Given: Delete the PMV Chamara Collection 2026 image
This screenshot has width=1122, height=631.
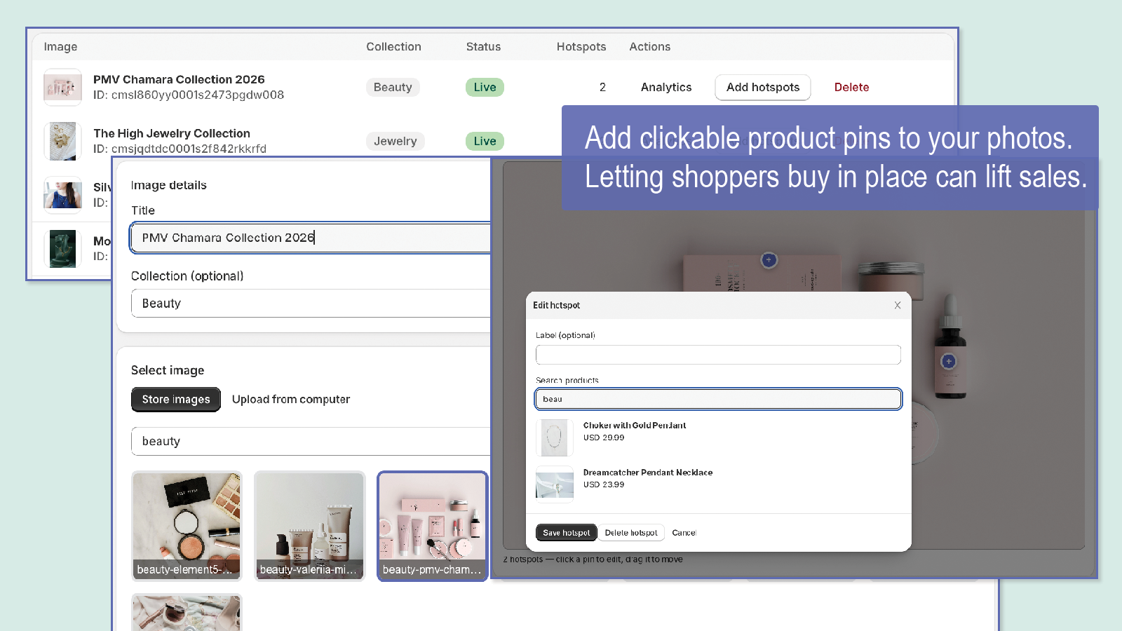Looking at the screenshot, I should tap(851, 88).
